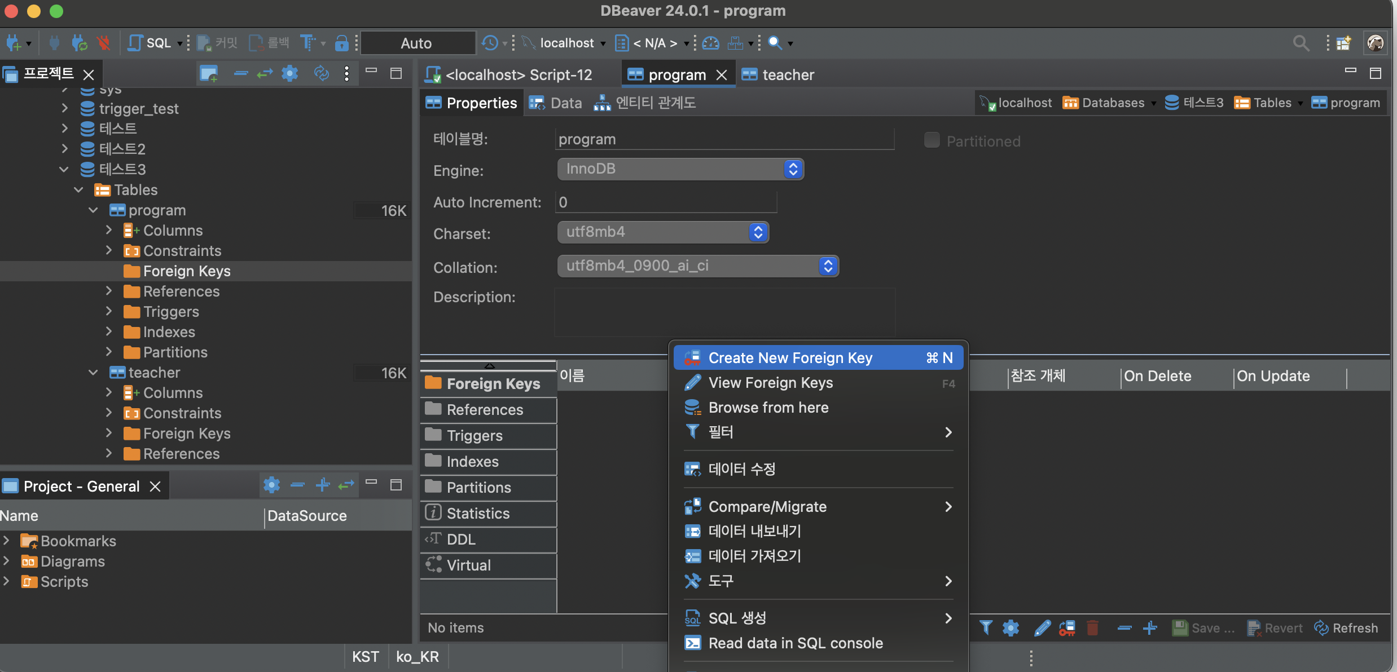Expand the 테스트2 database node
Viewport: 1397px width, 672px height.
(x=65, y=149)
